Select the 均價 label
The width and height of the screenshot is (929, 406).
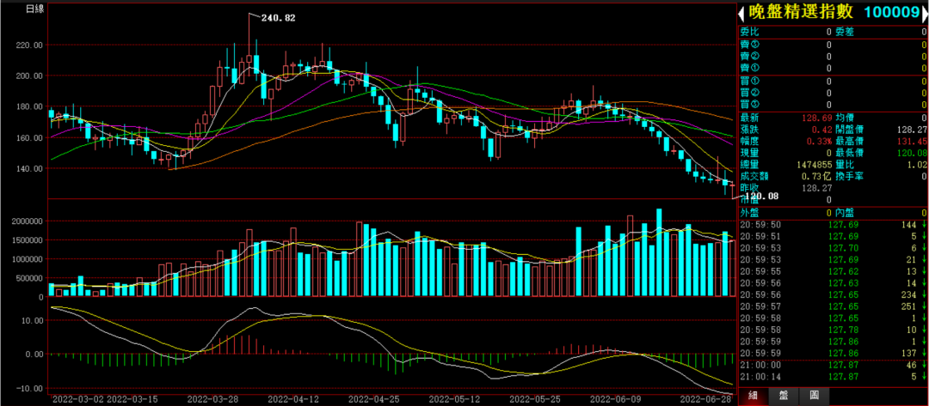coord(845,118)
